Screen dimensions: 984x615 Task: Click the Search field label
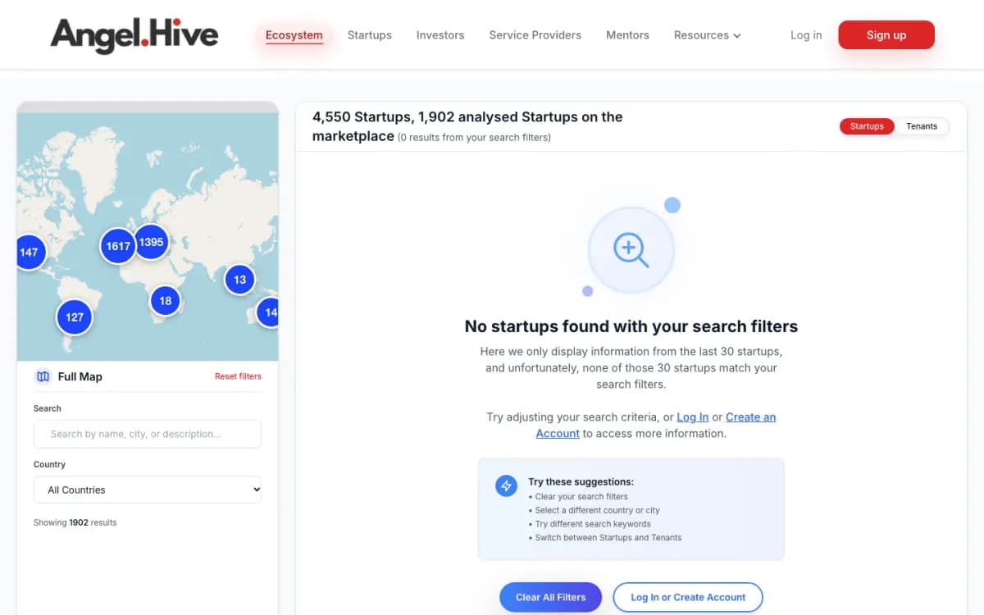(48, 408)
